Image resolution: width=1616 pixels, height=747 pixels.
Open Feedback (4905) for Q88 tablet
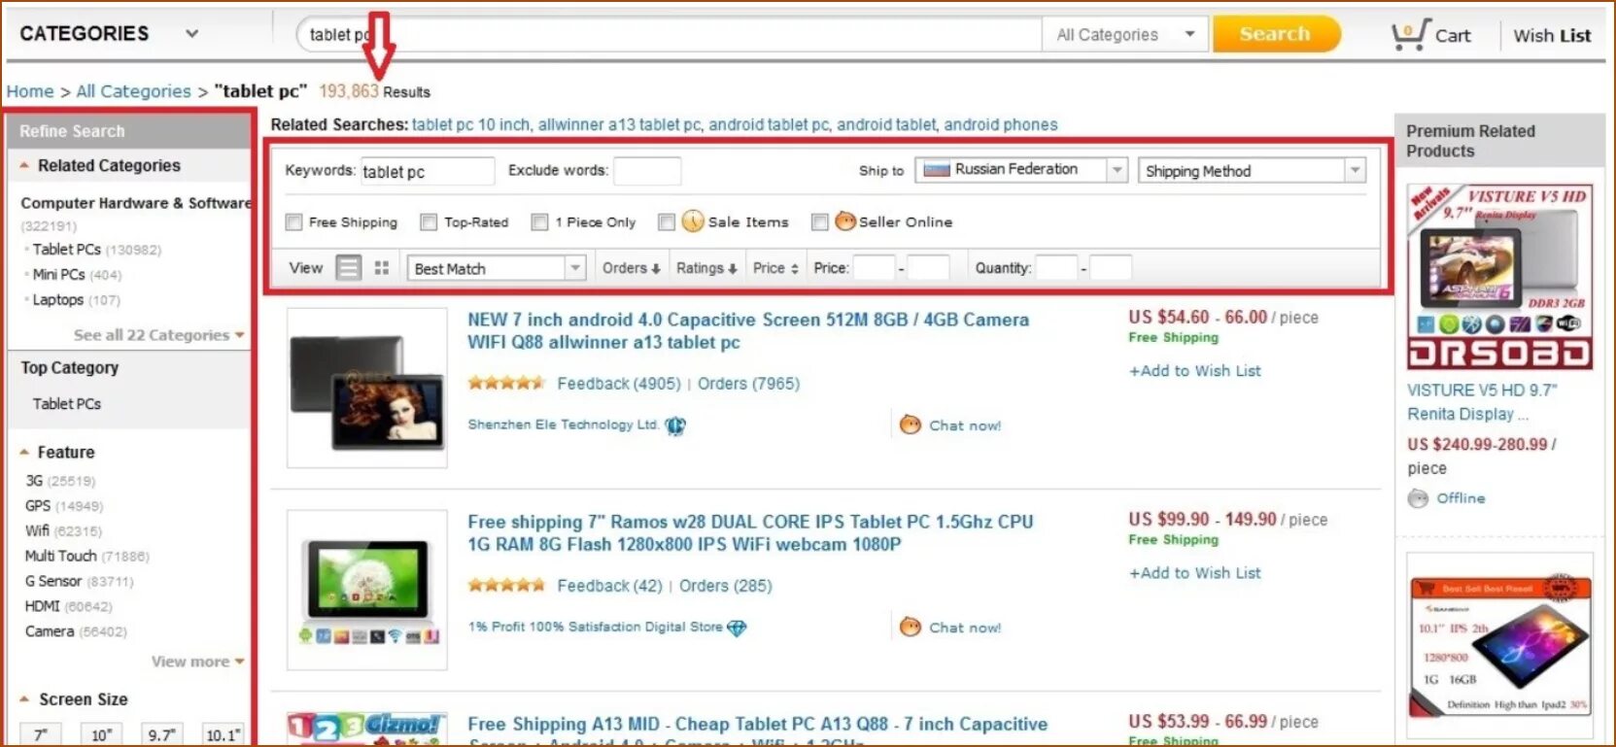pyautogui.click(x=619, y=384)
